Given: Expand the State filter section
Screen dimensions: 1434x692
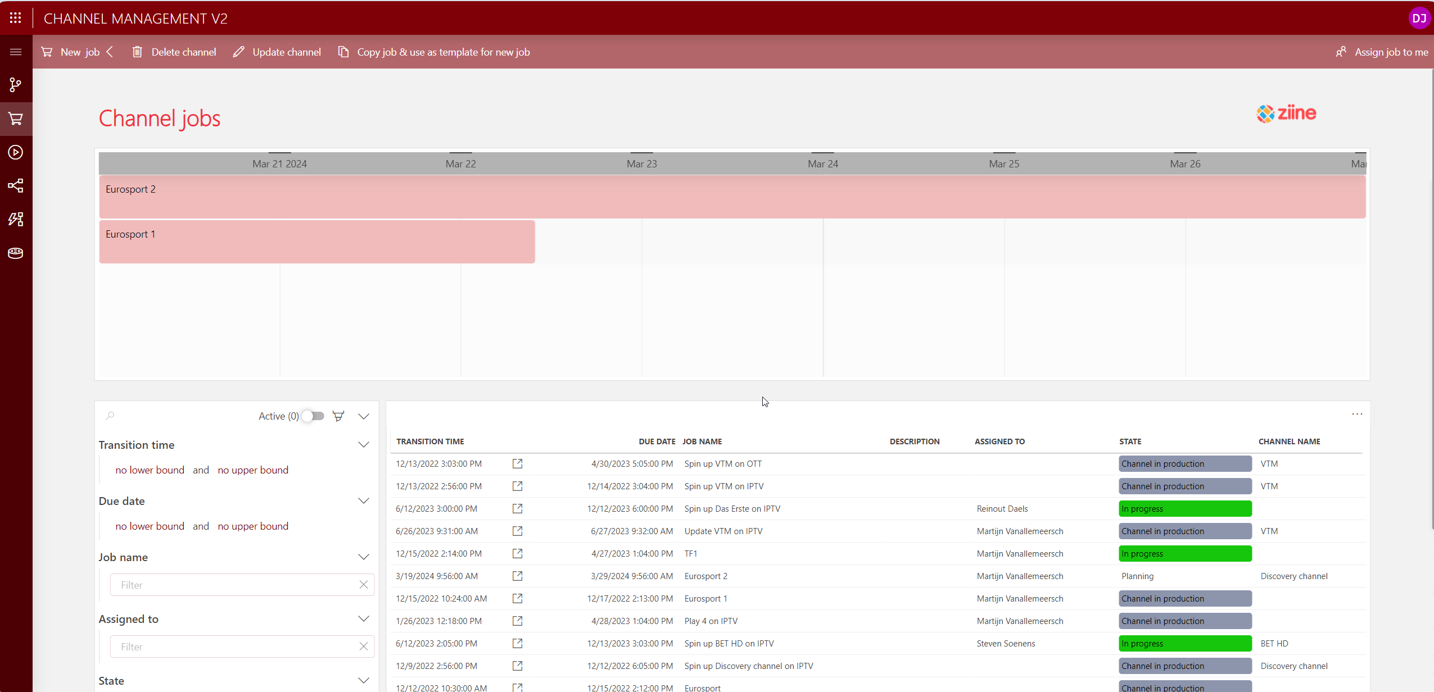Looking at the screenshot, I should (364, 681).
